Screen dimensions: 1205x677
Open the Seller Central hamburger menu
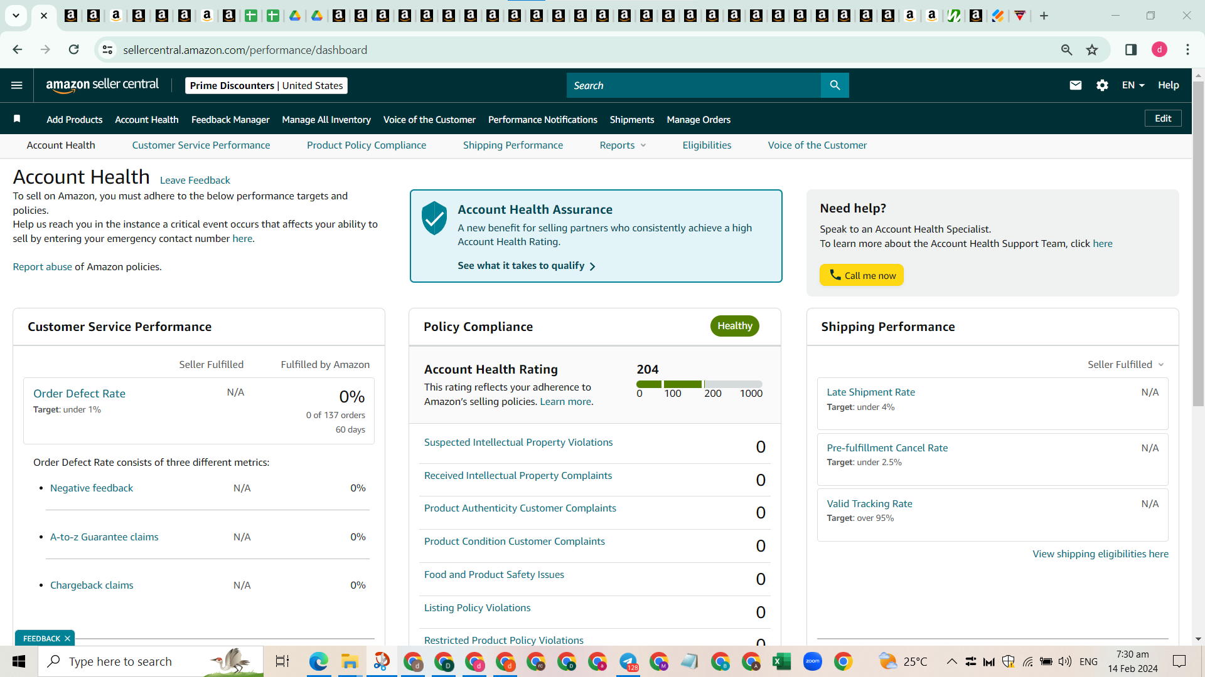coord(17,85)
